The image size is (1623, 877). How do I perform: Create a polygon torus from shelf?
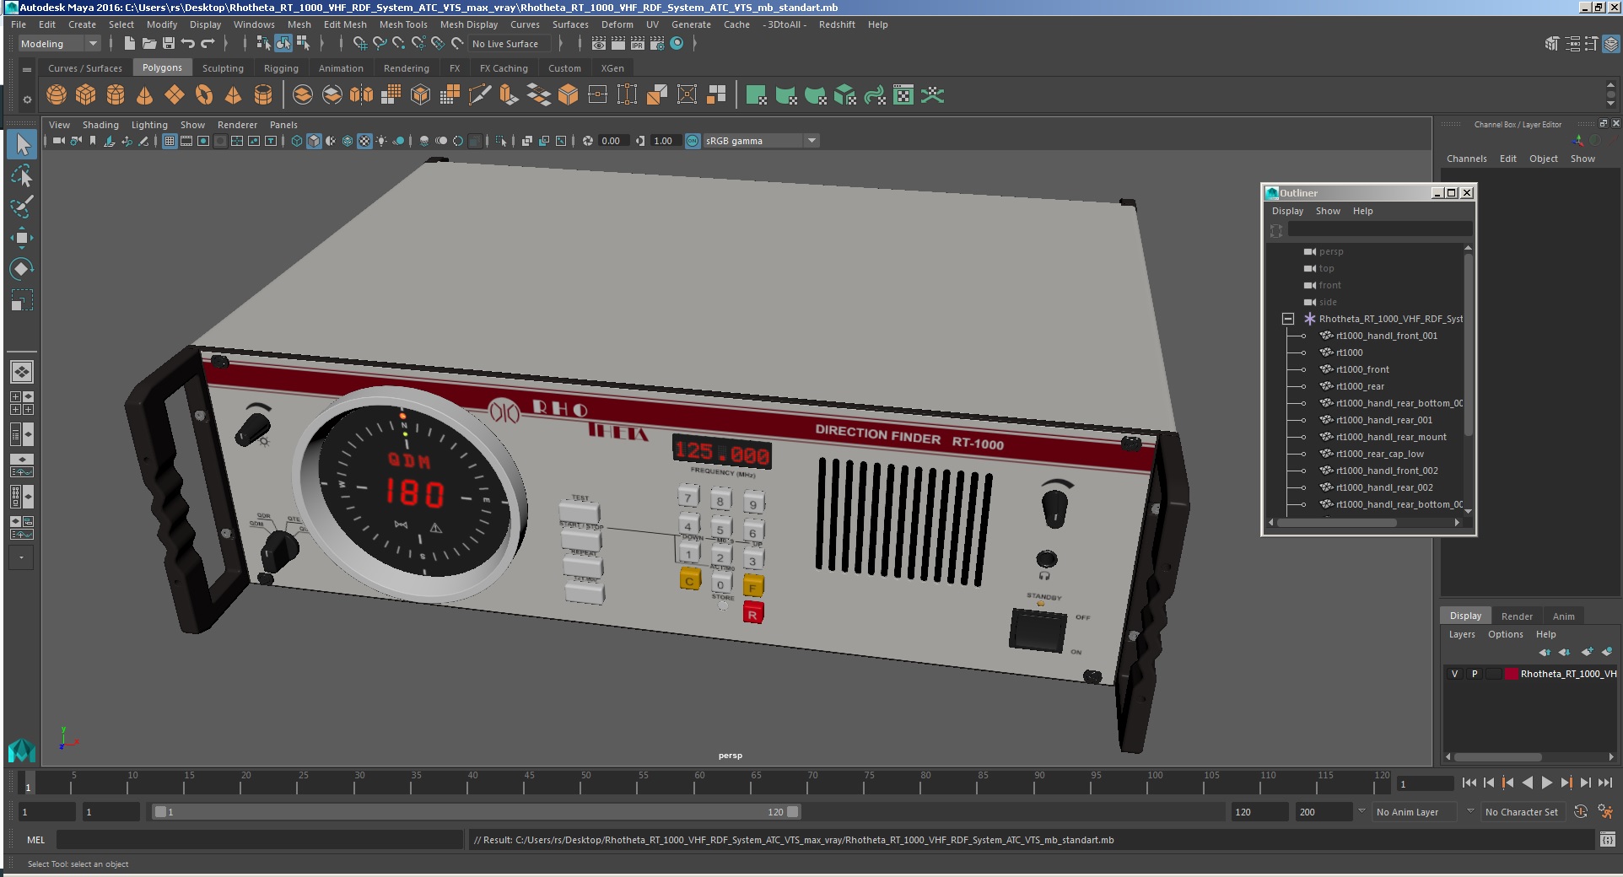pos(204,95)
